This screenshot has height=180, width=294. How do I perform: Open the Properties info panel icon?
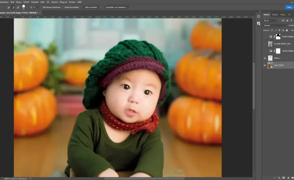click(x=259, y=16)
